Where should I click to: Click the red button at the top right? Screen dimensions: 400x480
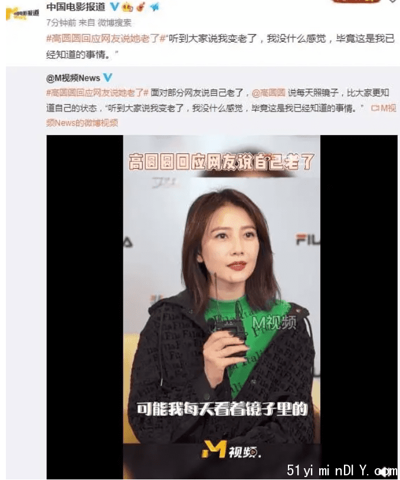[356, 1]
